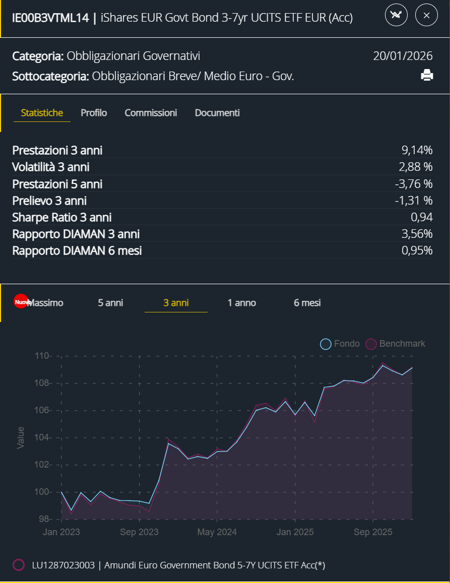This screenshot has height=583, width=450.
Task: Click the compare funds chart icon
Action: (x=396, y=15)
